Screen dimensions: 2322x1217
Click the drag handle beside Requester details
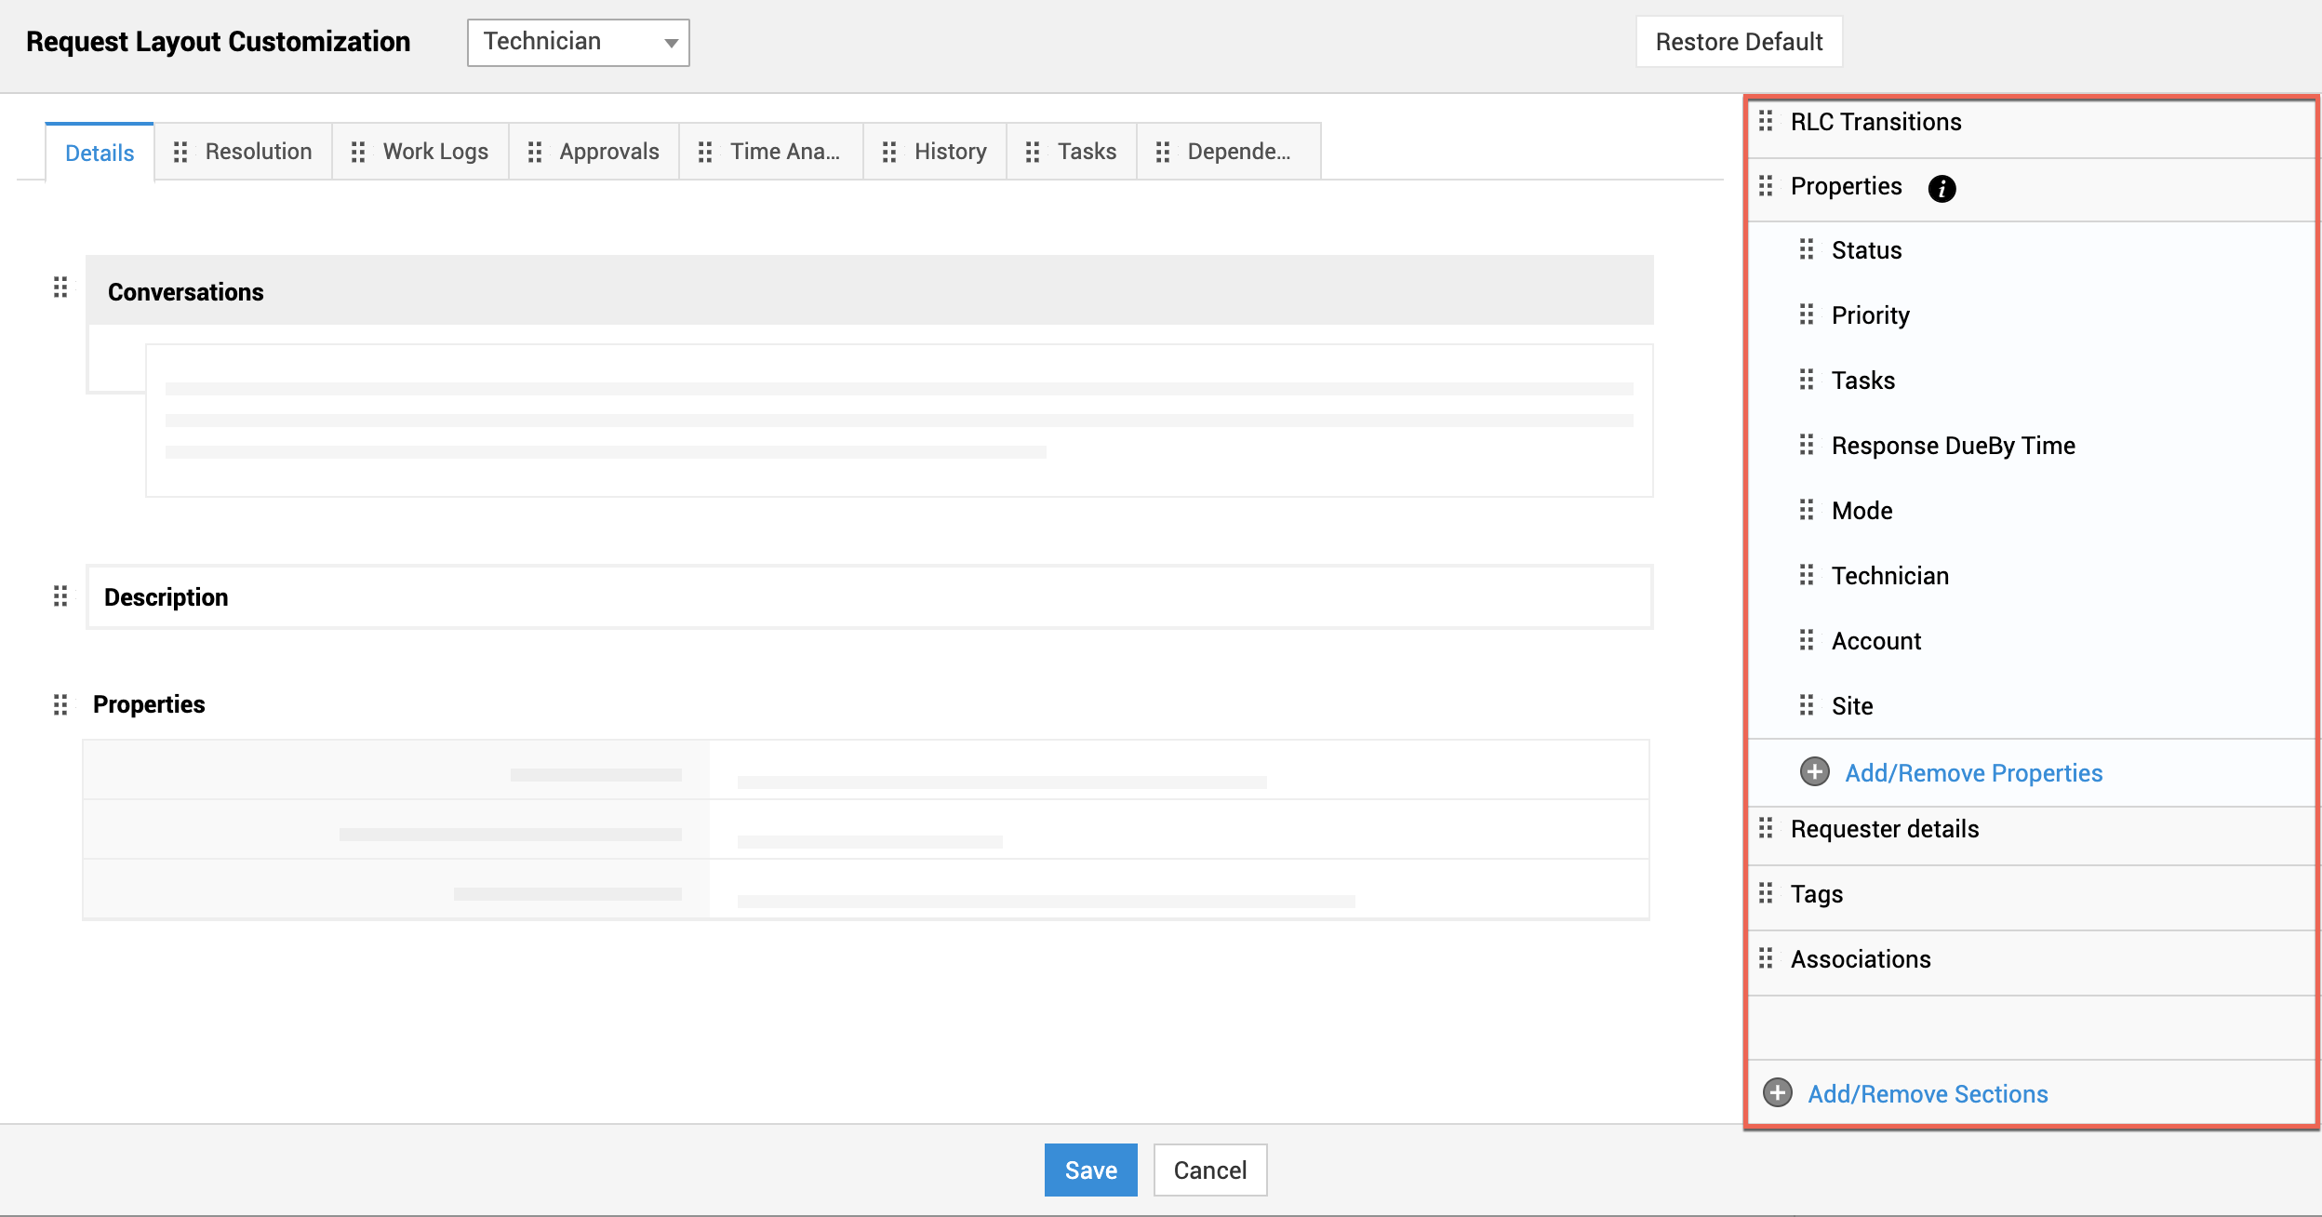coord(1766,828)
